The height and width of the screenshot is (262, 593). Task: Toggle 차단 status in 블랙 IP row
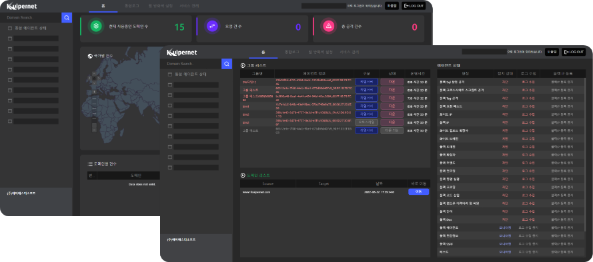(504, 122)
